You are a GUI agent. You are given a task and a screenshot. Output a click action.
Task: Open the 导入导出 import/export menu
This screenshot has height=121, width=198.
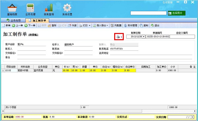point(100,25)
